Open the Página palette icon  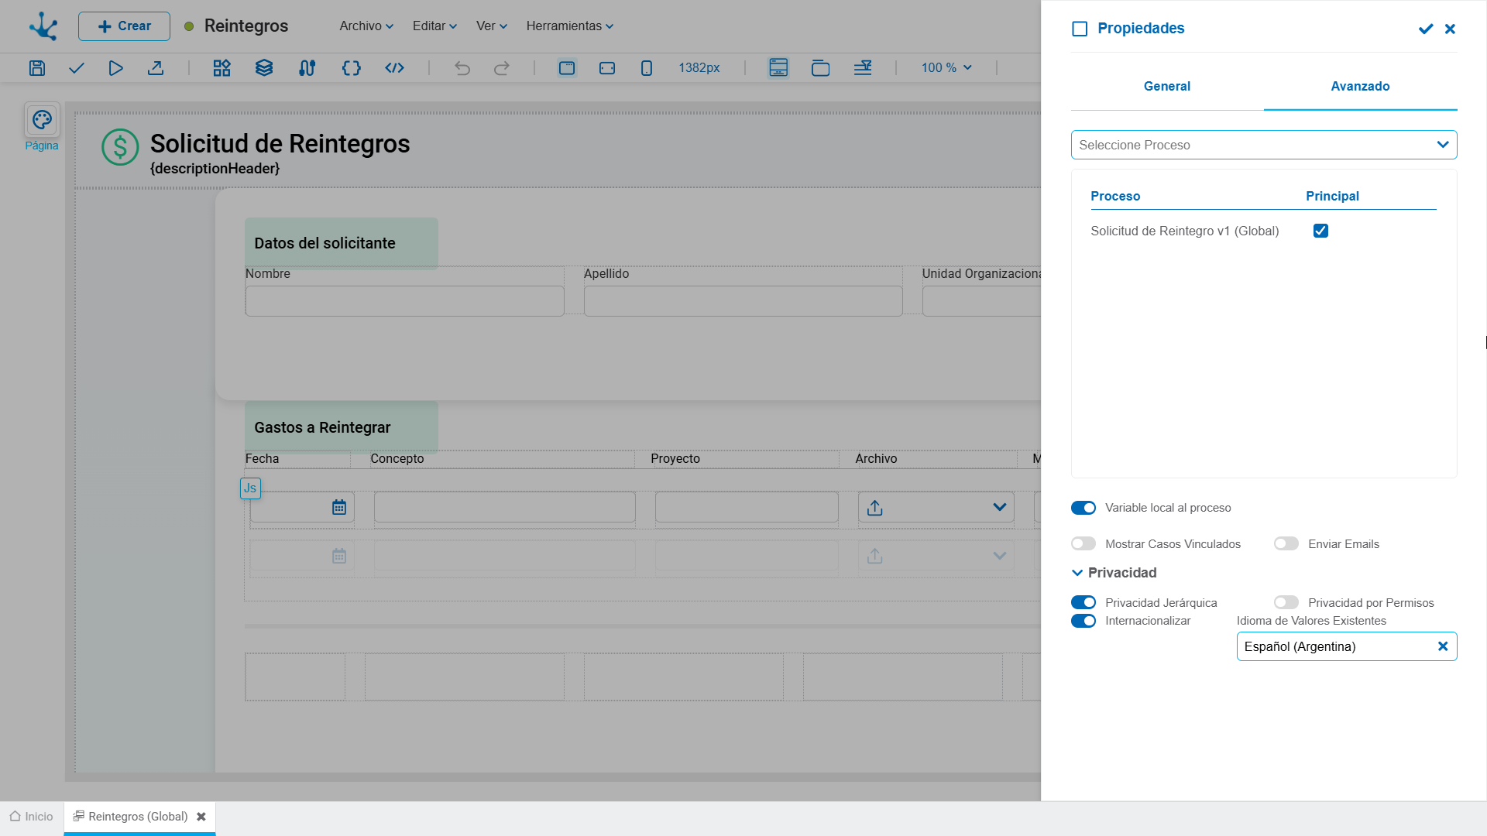coord(42,120)
